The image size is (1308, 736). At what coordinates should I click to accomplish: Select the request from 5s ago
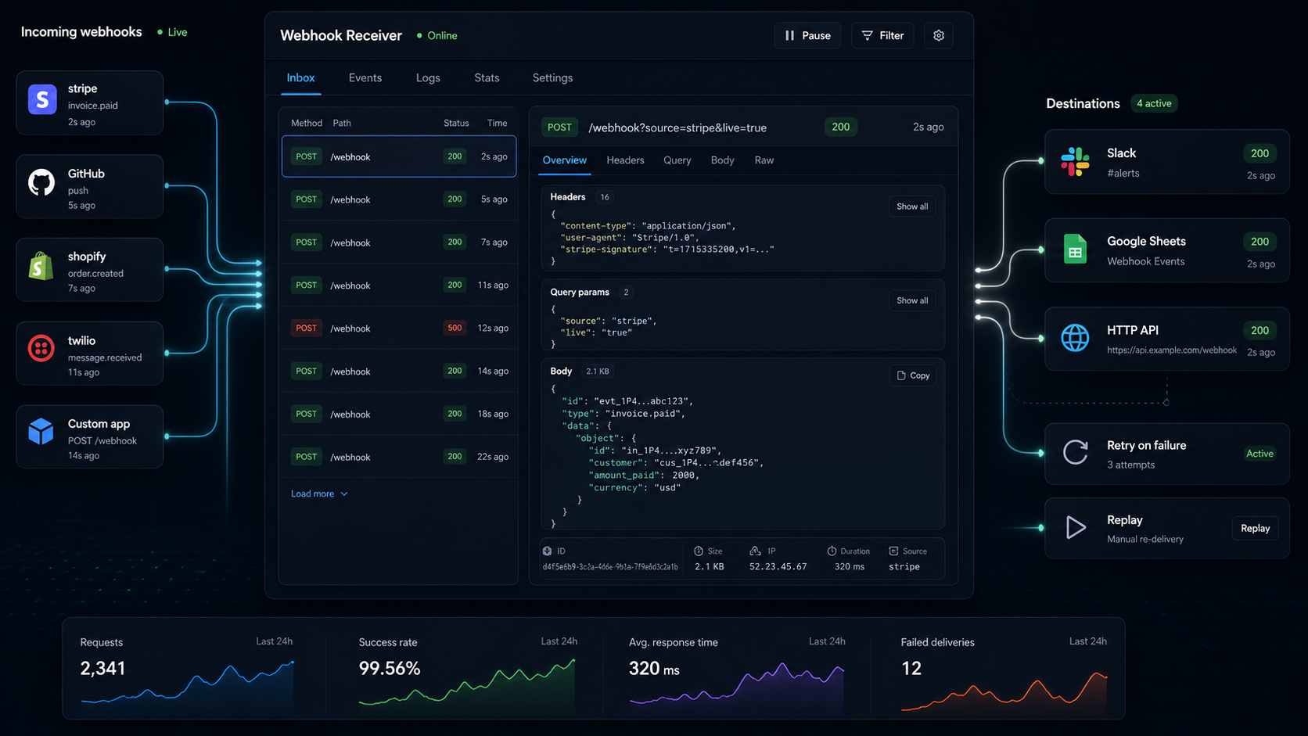pyautogui.click(x=399, y=199)
